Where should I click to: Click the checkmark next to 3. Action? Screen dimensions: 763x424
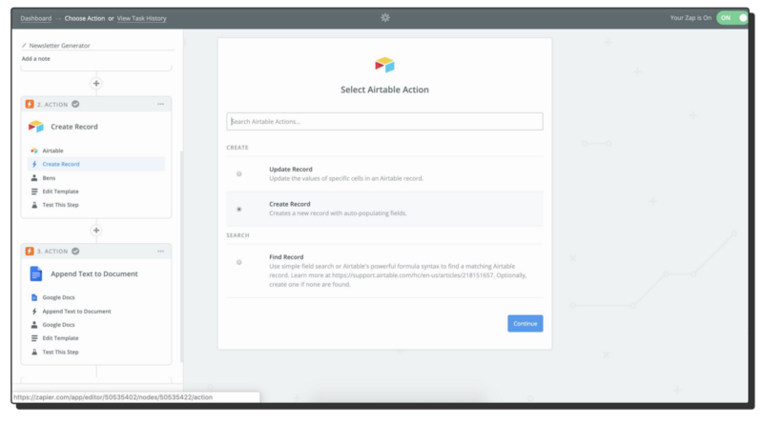tap(75, 252)
